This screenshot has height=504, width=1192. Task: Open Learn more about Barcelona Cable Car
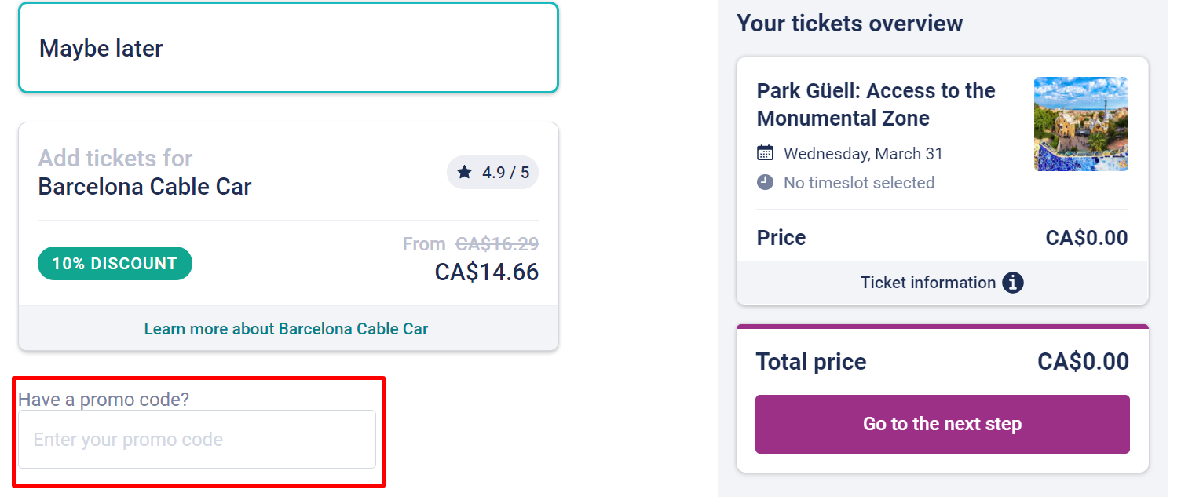(287, 328)
